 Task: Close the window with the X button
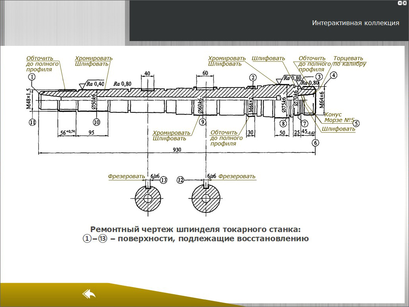coord(405,3)
